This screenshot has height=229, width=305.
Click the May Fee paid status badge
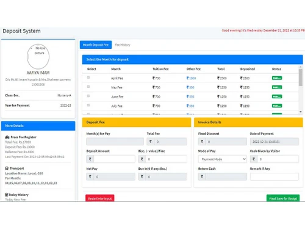(x=277, y=87)
